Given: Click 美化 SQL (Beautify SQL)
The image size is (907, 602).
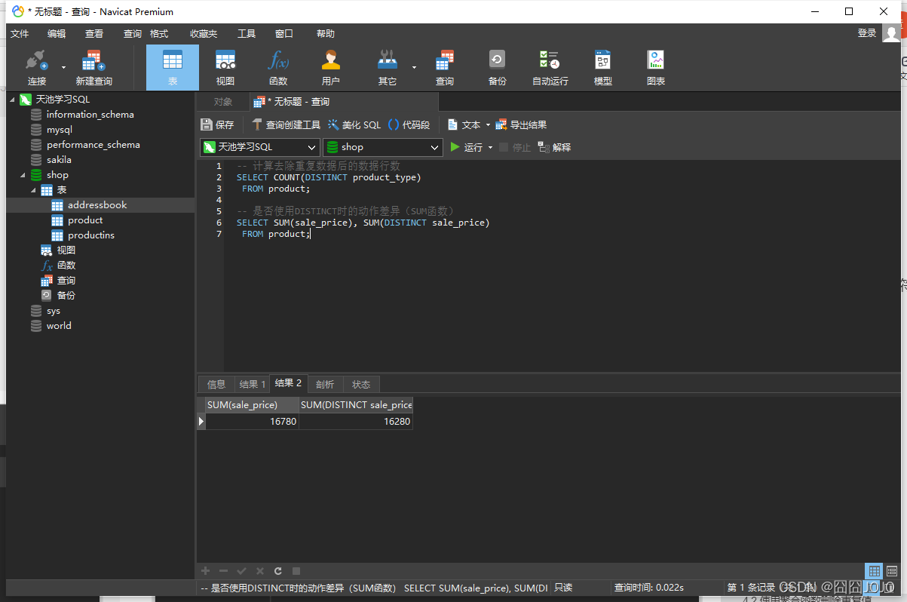Looking at the screenshot, I should point(354,124).
